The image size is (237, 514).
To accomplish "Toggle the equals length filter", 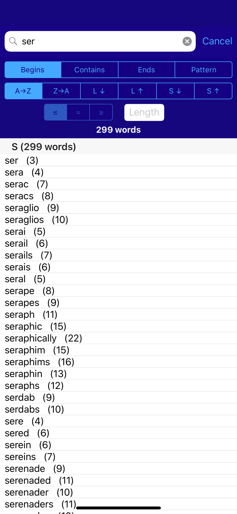I will click(78, 112).
